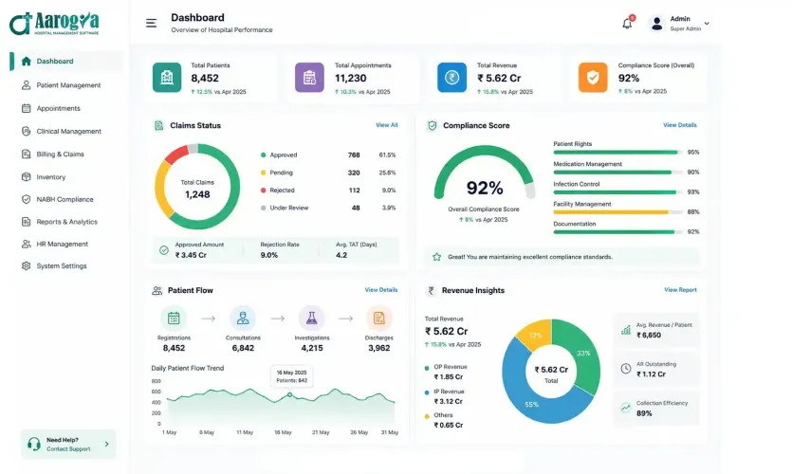Click View All in Claims Status

tap(386, 125)
